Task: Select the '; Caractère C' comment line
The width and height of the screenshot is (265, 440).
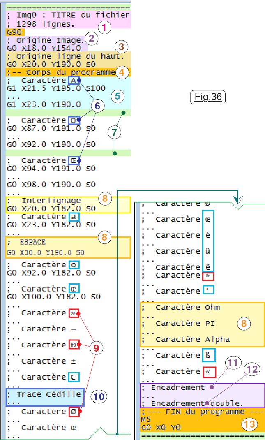Action: (43, 377)
